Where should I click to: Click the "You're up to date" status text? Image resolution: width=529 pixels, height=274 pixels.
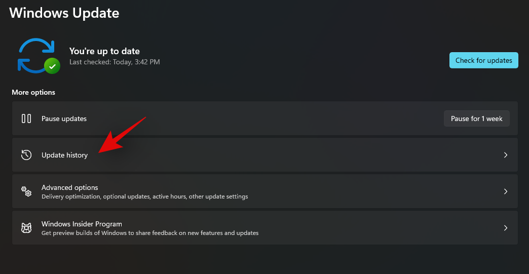(x=104, y=51)
